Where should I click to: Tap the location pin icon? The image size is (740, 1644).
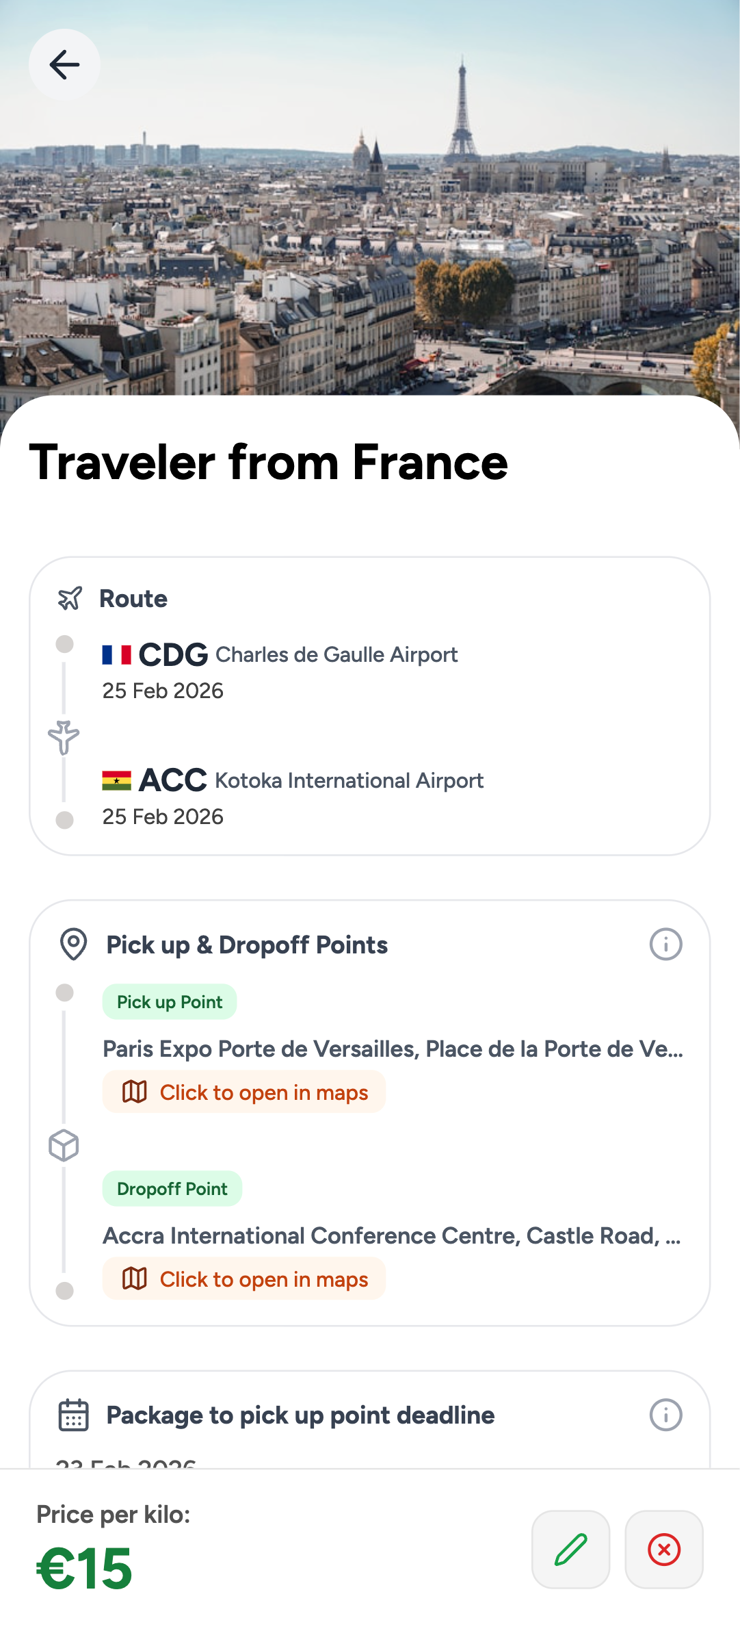click(73, 945)
